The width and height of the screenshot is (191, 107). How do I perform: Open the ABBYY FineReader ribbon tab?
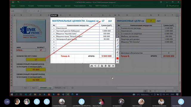click(102, 6)
